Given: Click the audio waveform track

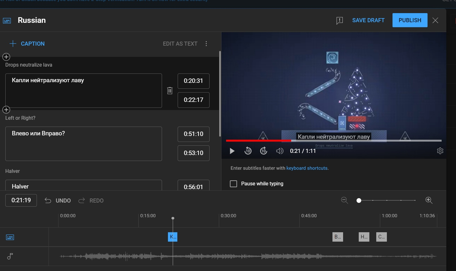Looking at the screenshot, I should [248, 256].
